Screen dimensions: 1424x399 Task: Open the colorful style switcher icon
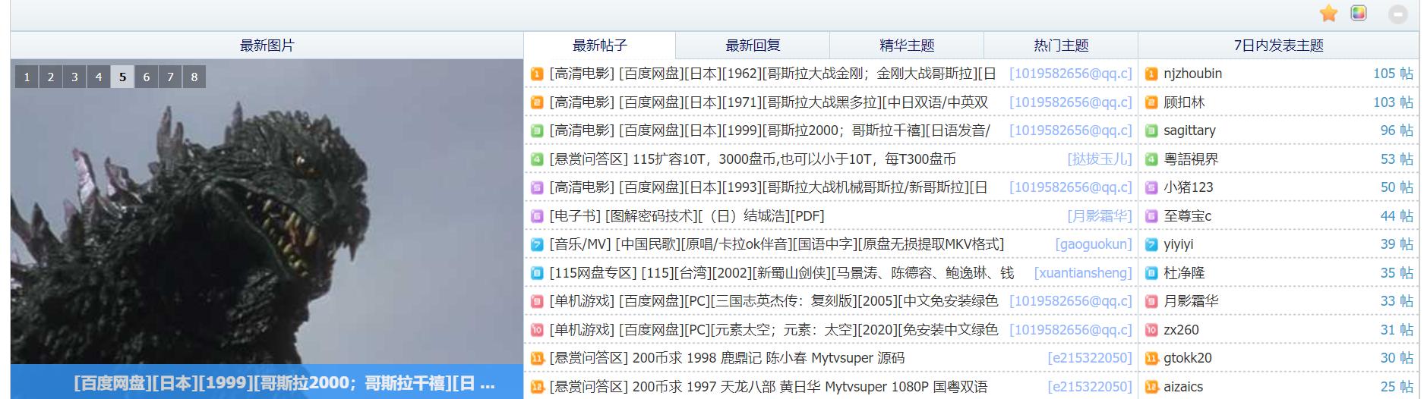[x=1359, y=13]
